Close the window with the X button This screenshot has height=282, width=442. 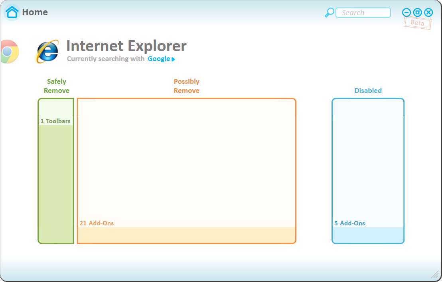pyautogui.click(x=428, y=12)
